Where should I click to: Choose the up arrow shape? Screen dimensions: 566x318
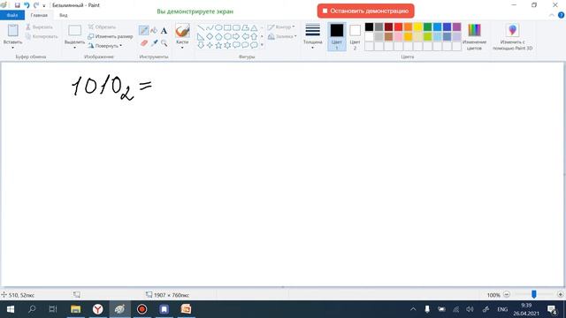254,36
